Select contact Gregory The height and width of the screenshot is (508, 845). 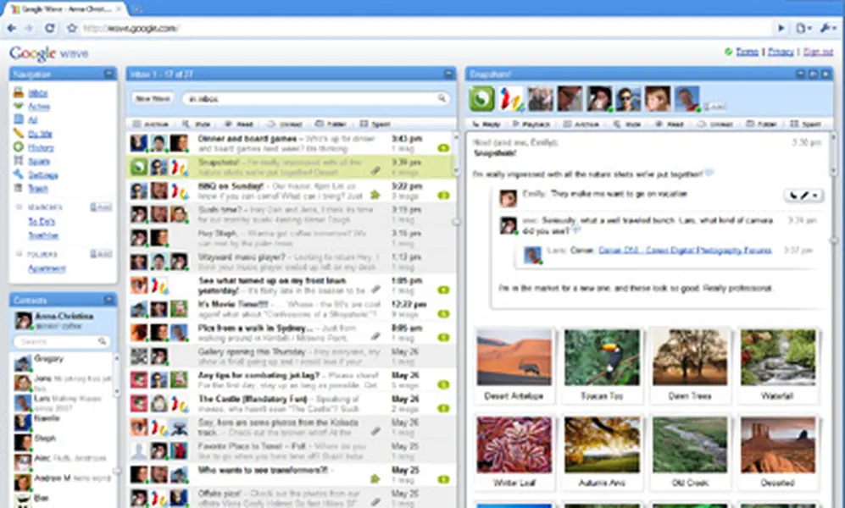(63, 363)
